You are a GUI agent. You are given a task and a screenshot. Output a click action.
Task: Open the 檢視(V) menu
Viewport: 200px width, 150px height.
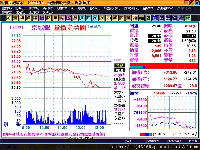pyautogui.click(x=7, y=12)
